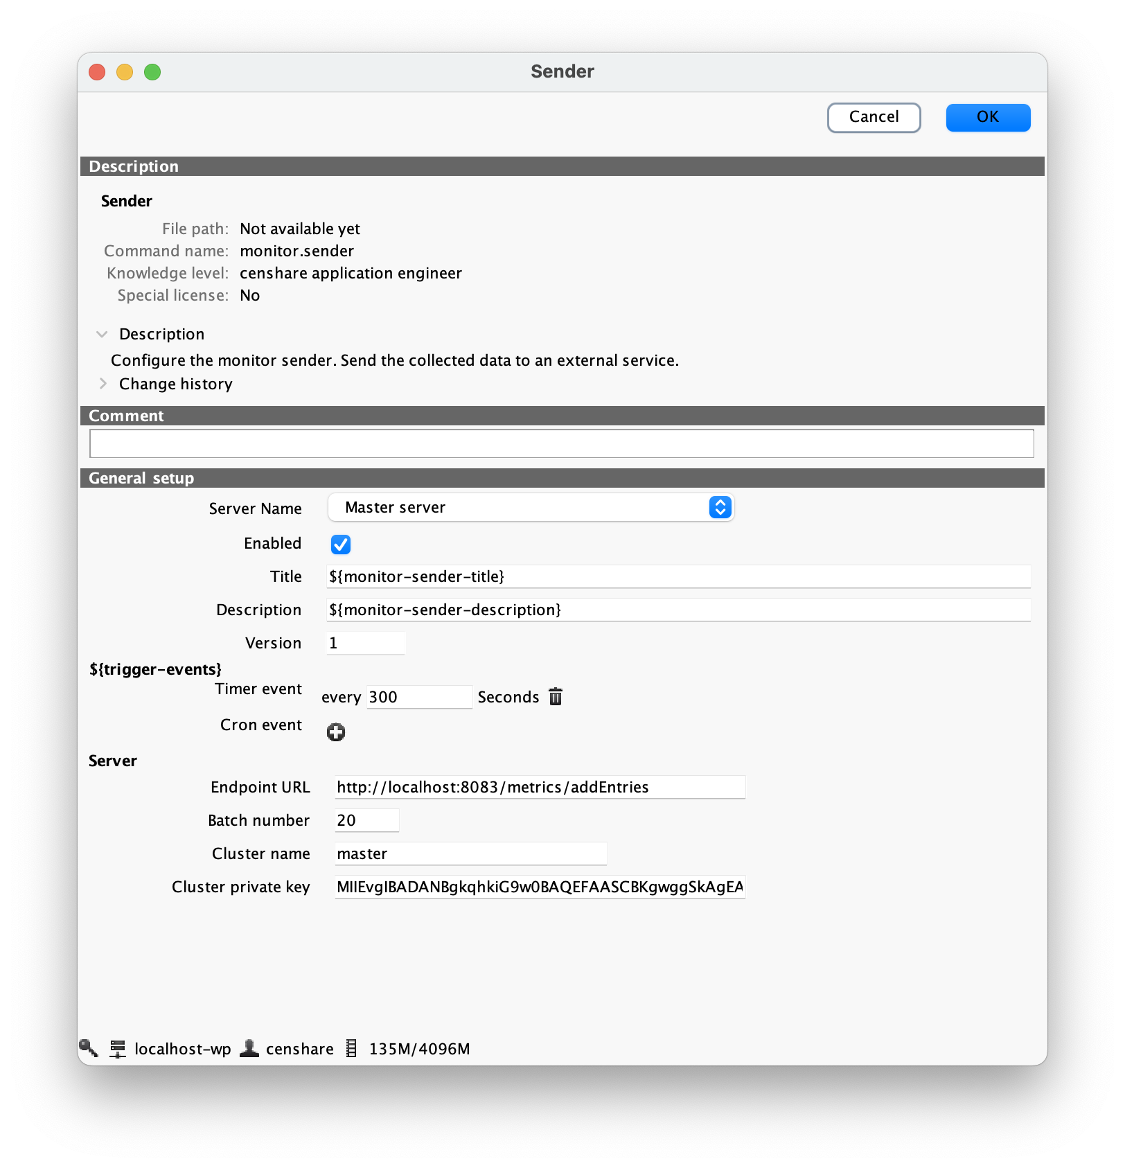This screenshot has height=1168, width=1125.
Task: Open the Server Name dropdown
Action: pyautogui.click(x=531, y=508)
